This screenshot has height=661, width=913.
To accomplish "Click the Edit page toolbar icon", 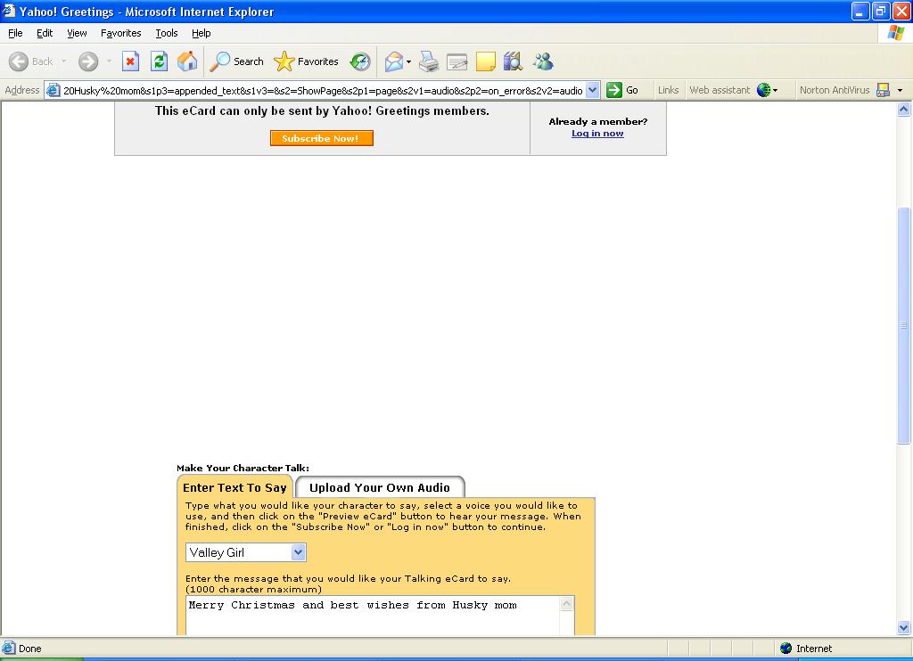I will [457, 61].
